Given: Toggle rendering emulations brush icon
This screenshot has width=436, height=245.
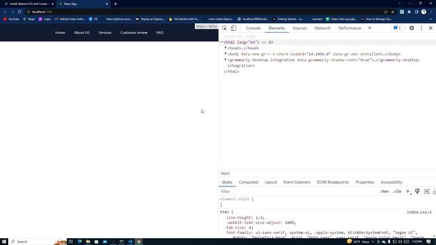Looking at the screenshot, I should 417,191.
